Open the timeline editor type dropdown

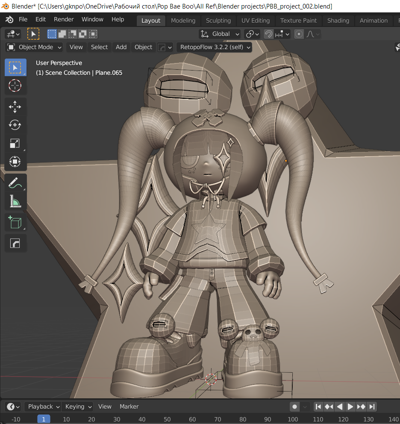point(13,407)
